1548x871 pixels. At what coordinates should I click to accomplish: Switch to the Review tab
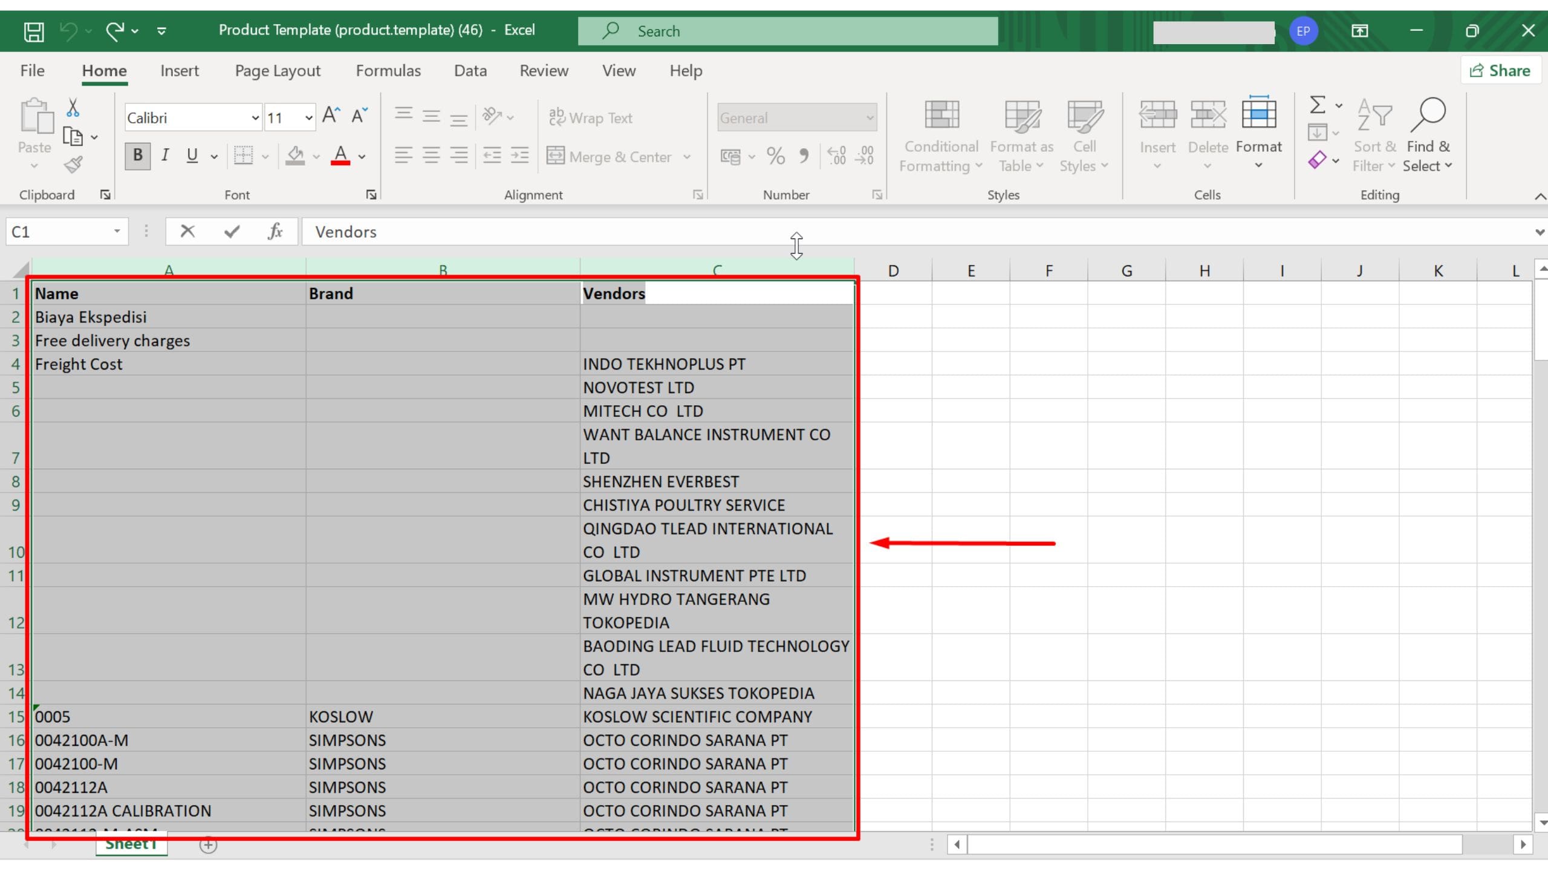544,71
